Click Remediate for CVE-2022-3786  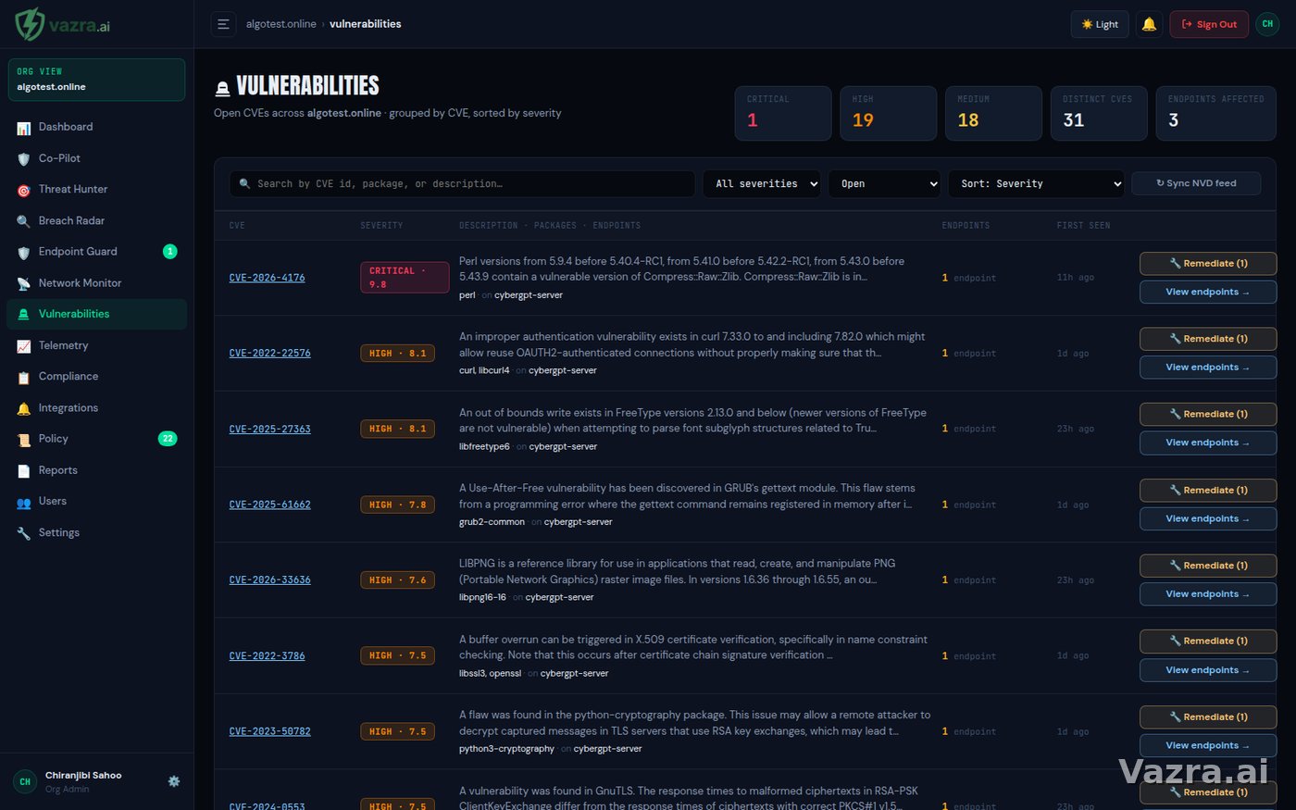[1208, 641]
